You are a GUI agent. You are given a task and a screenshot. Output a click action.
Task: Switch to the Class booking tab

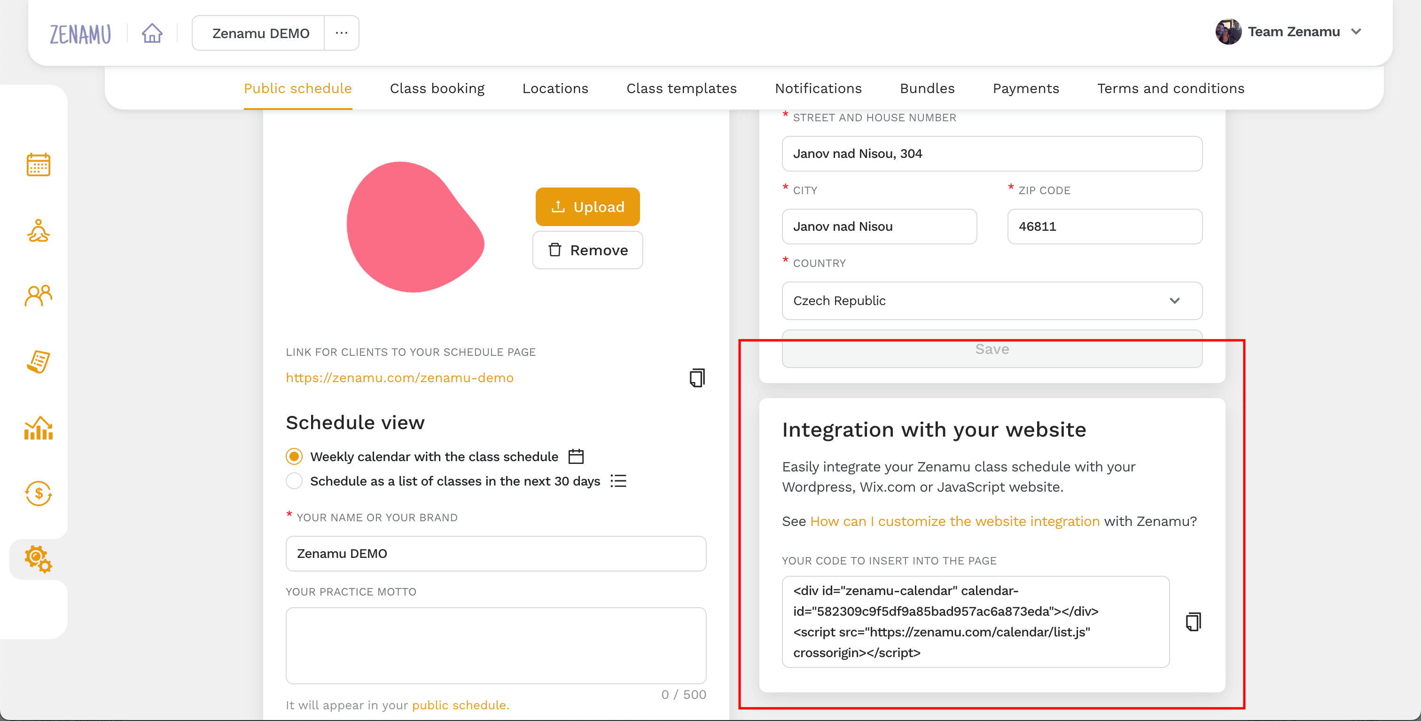(x=437, y=88)
